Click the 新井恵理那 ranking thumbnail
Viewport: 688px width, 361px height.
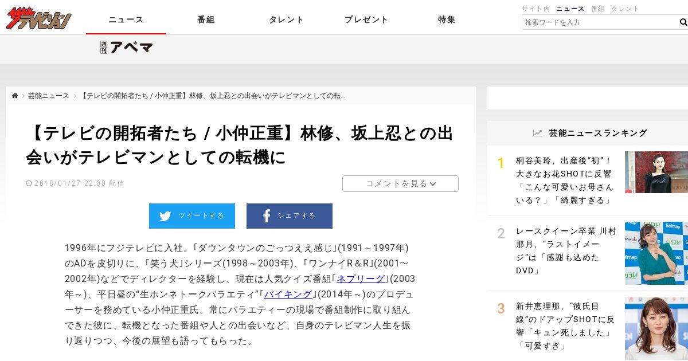click(656, 328)
